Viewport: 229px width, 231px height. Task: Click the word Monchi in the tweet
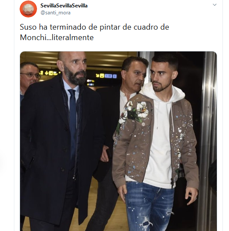coord(33,37)
